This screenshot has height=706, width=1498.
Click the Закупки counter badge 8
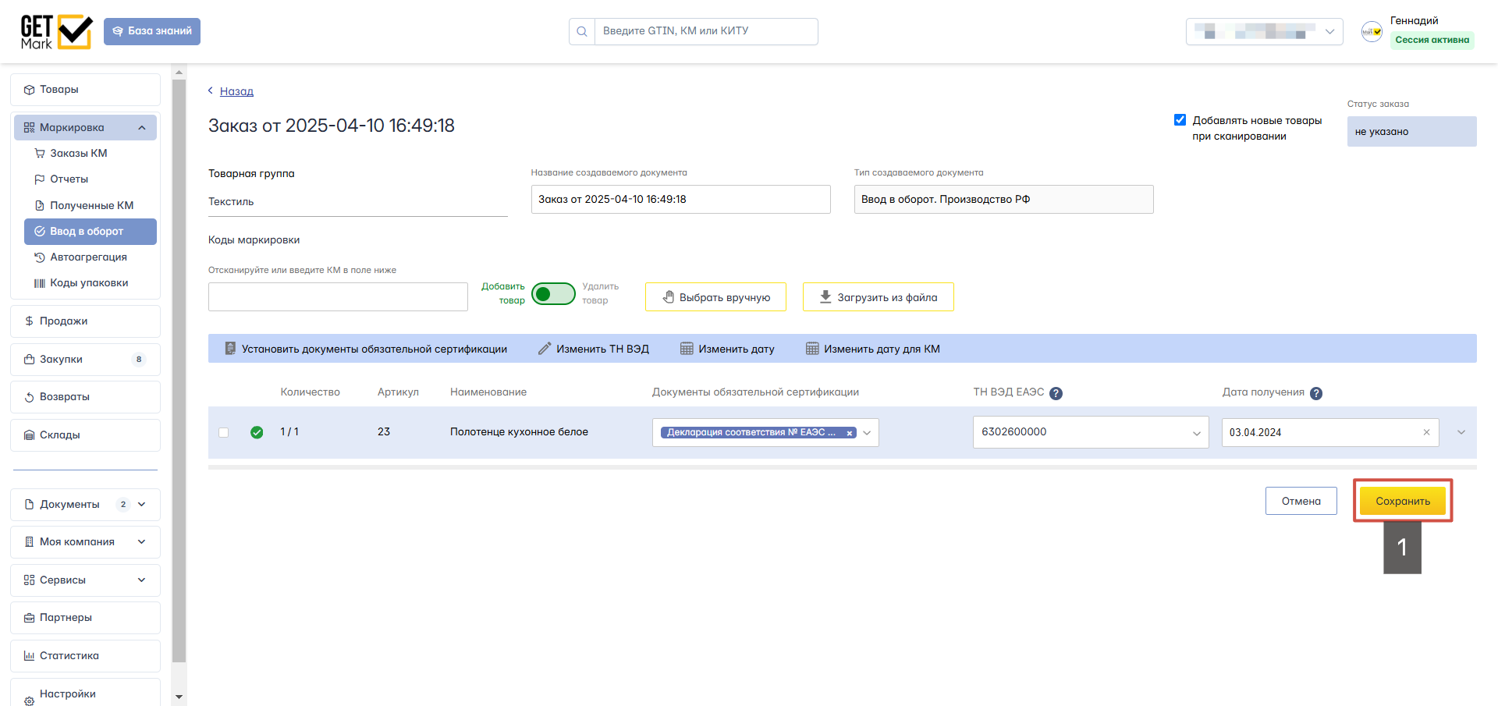pyautogui.click(x=139, y=360)
